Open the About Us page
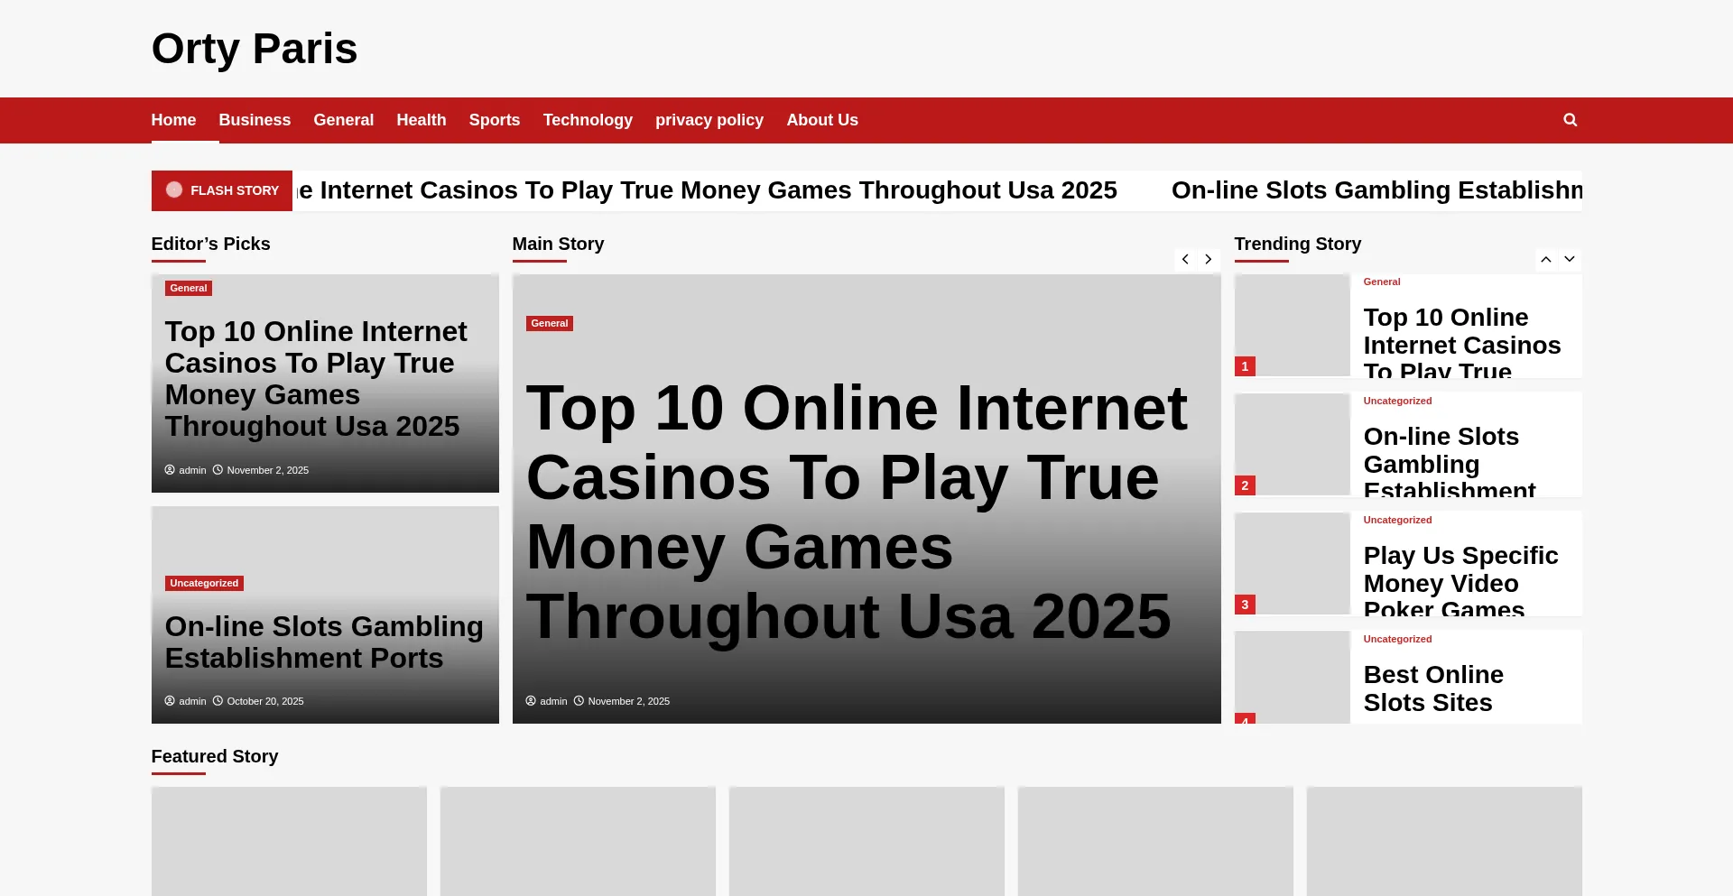This screenshot has height=896, width=1733. [821, 120]
